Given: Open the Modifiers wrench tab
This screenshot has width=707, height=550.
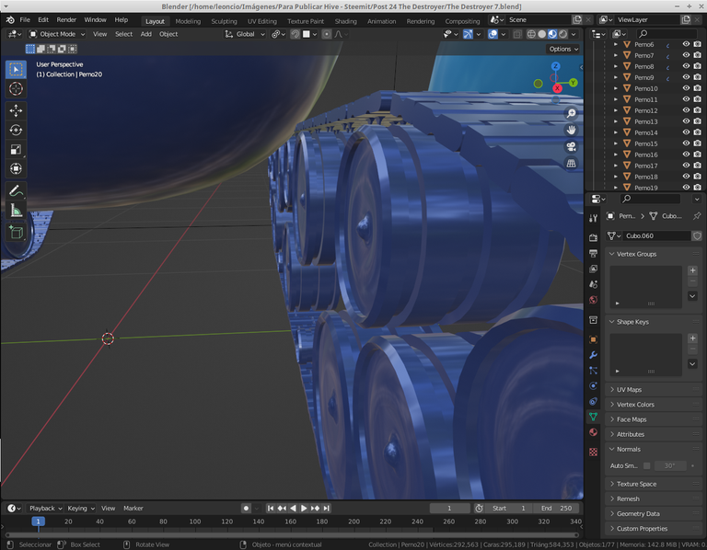Looking at the screenshot, I should pyautogui.click(x=594, y=355).
